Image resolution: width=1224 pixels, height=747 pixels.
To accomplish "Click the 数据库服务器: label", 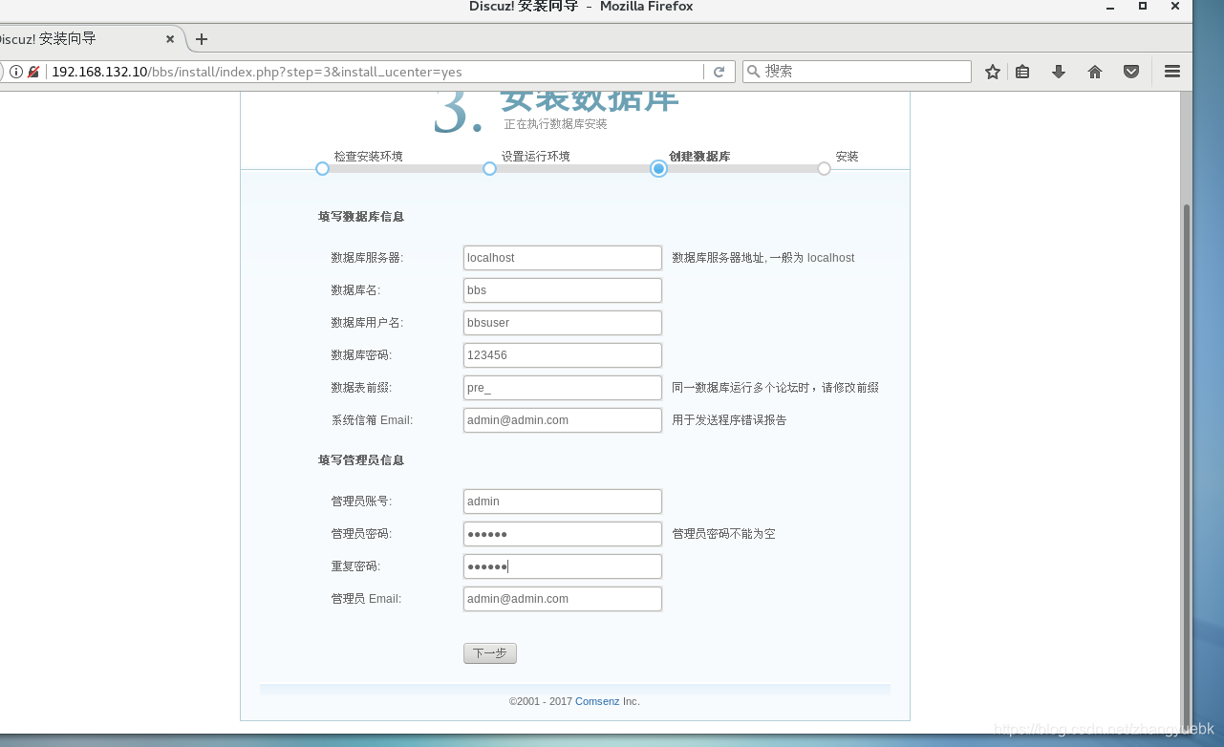I will click(367, 258).
